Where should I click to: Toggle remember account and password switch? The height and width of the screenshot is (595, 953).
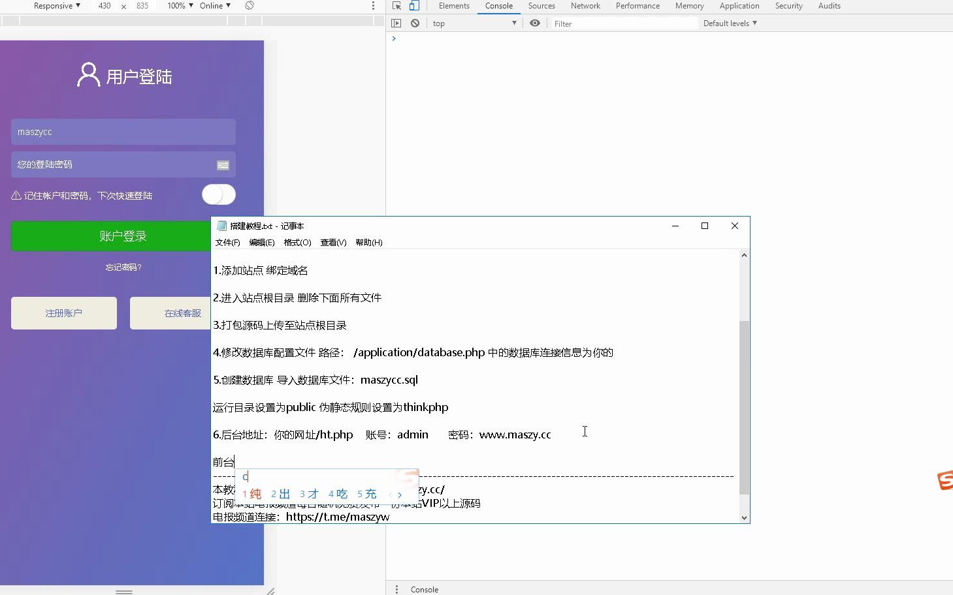coord(219,194)
